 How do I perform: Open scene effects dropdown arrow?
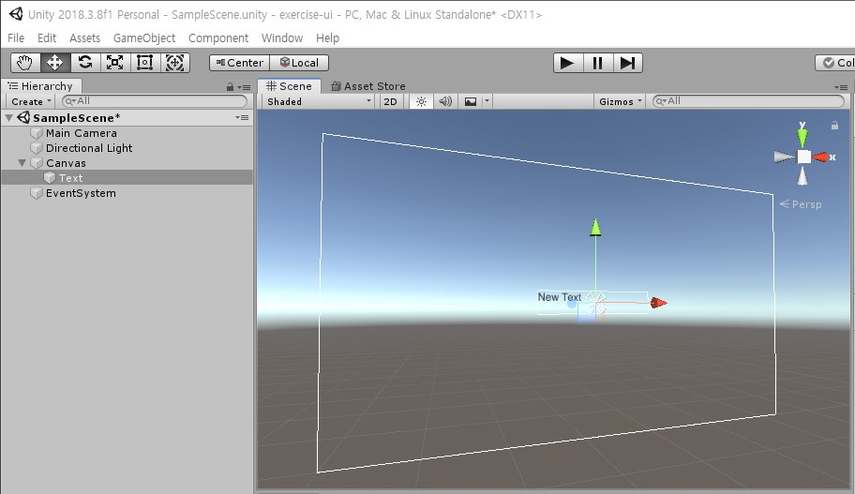(x=487, y=101)
